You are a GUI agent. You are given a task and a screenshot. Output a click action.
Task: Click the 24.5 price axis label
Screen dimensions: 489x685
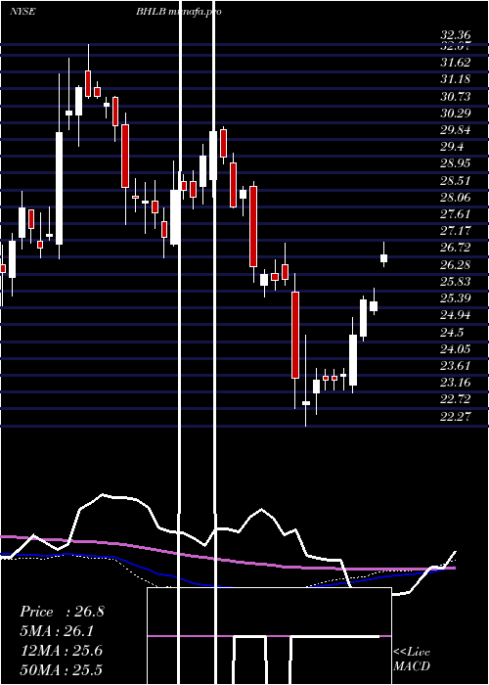452,333
